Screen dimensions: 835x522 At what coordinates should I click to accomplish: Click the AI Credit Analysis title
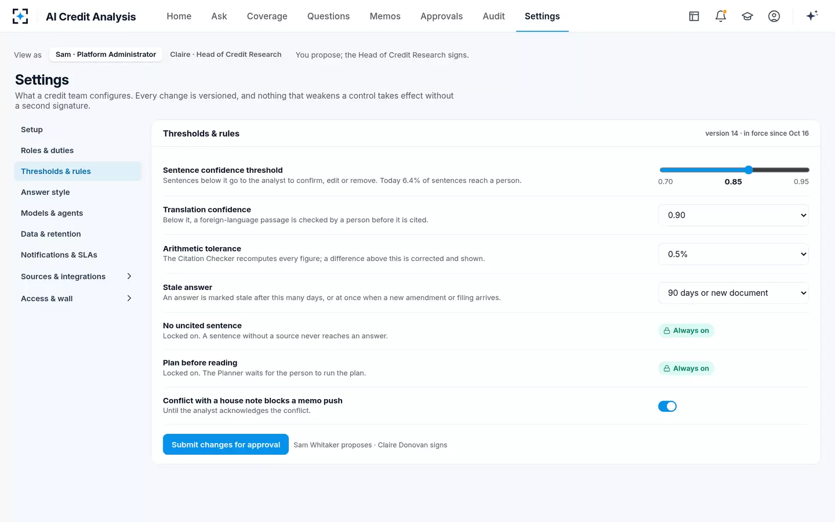point(91,17)
